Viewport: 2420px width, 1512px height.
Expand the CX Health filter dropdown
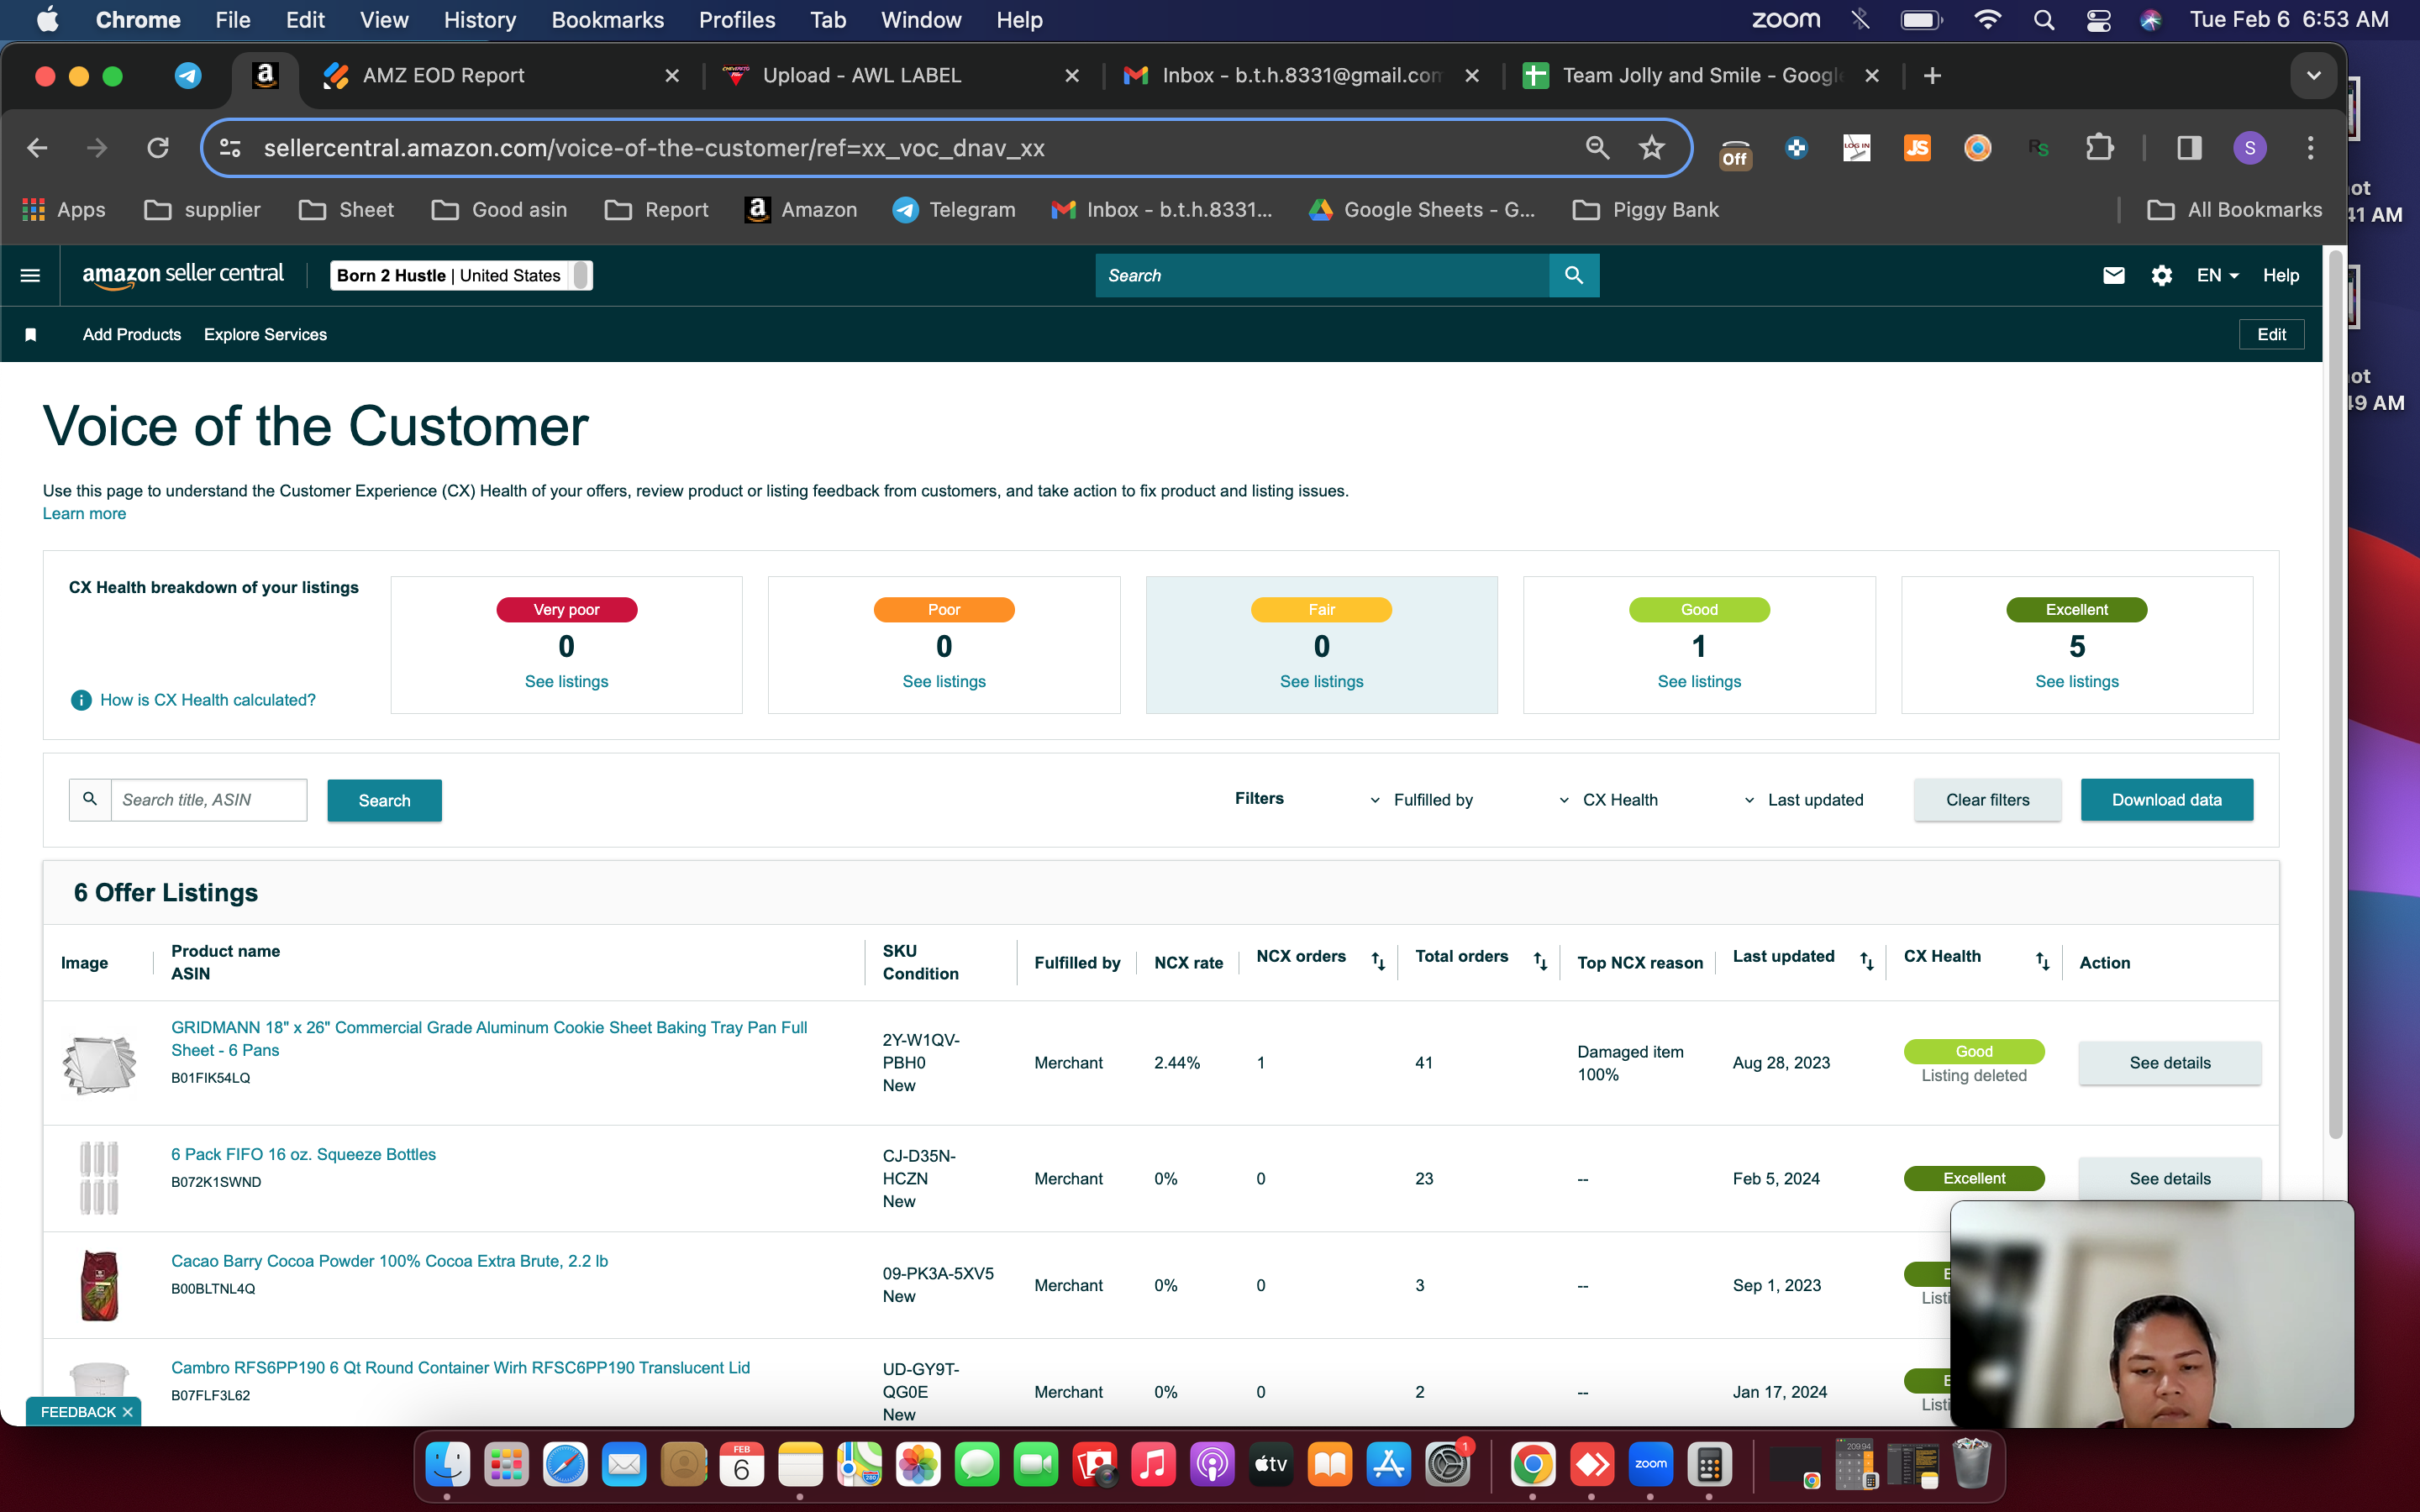[1608, 800]
